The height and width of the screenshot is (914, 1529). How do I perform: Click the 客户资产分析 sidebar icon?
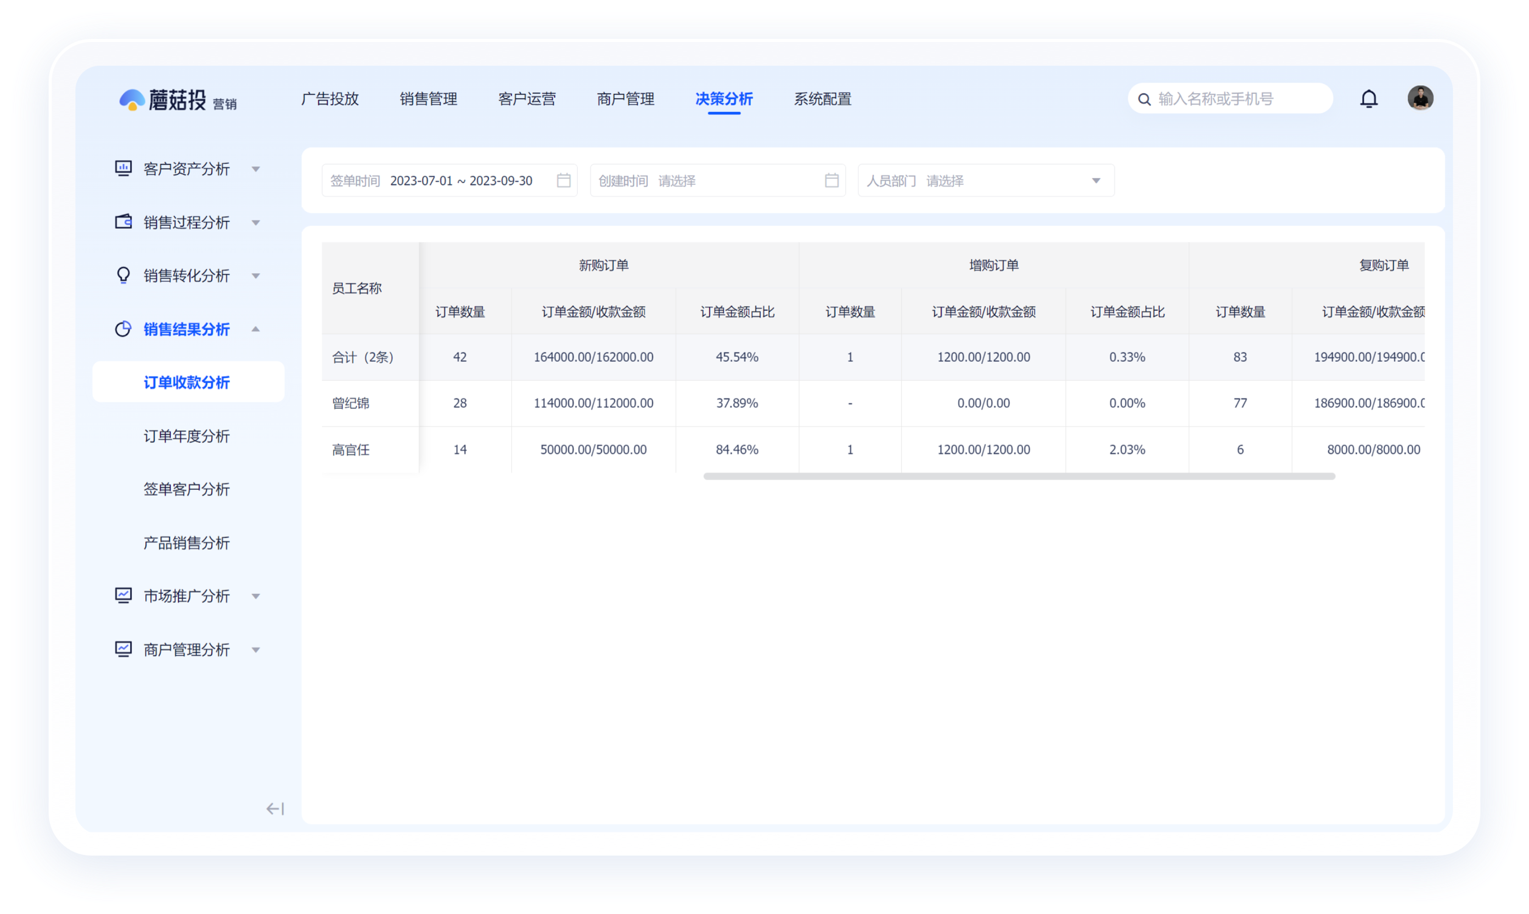point(123,168)
